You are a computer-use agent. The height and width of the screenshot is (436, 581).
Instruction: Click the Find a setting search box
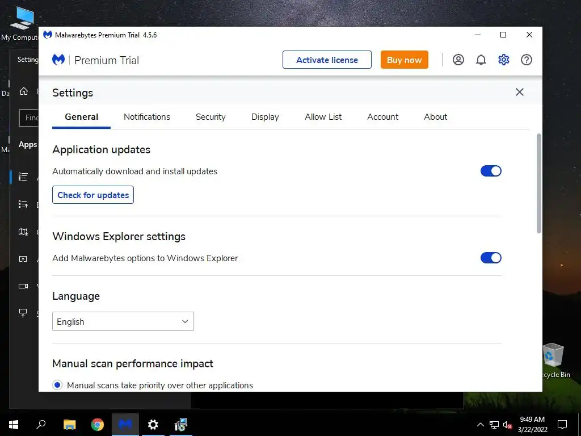tap(29, 118)
